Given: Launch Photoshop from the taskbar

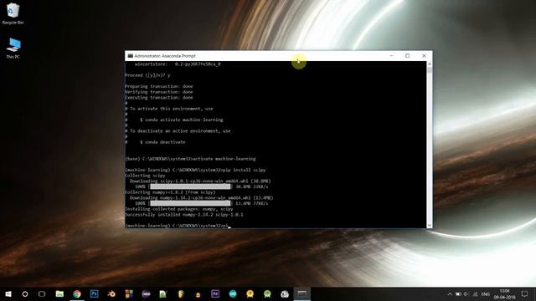Looking at the screenshot, I should [94, 293].
